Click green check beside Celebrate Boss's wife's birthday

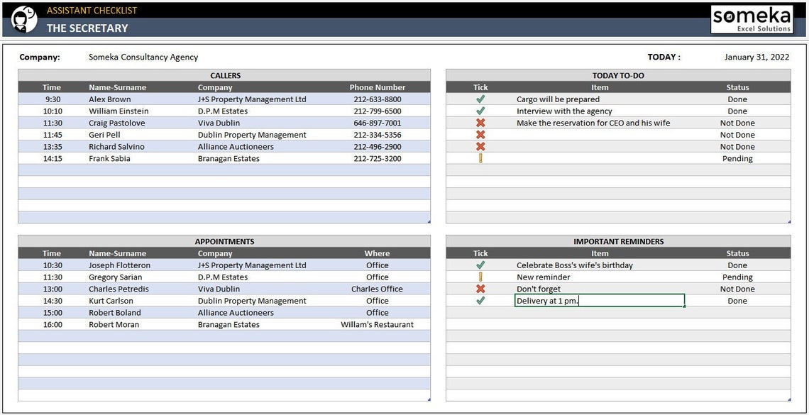pos(480,265)
